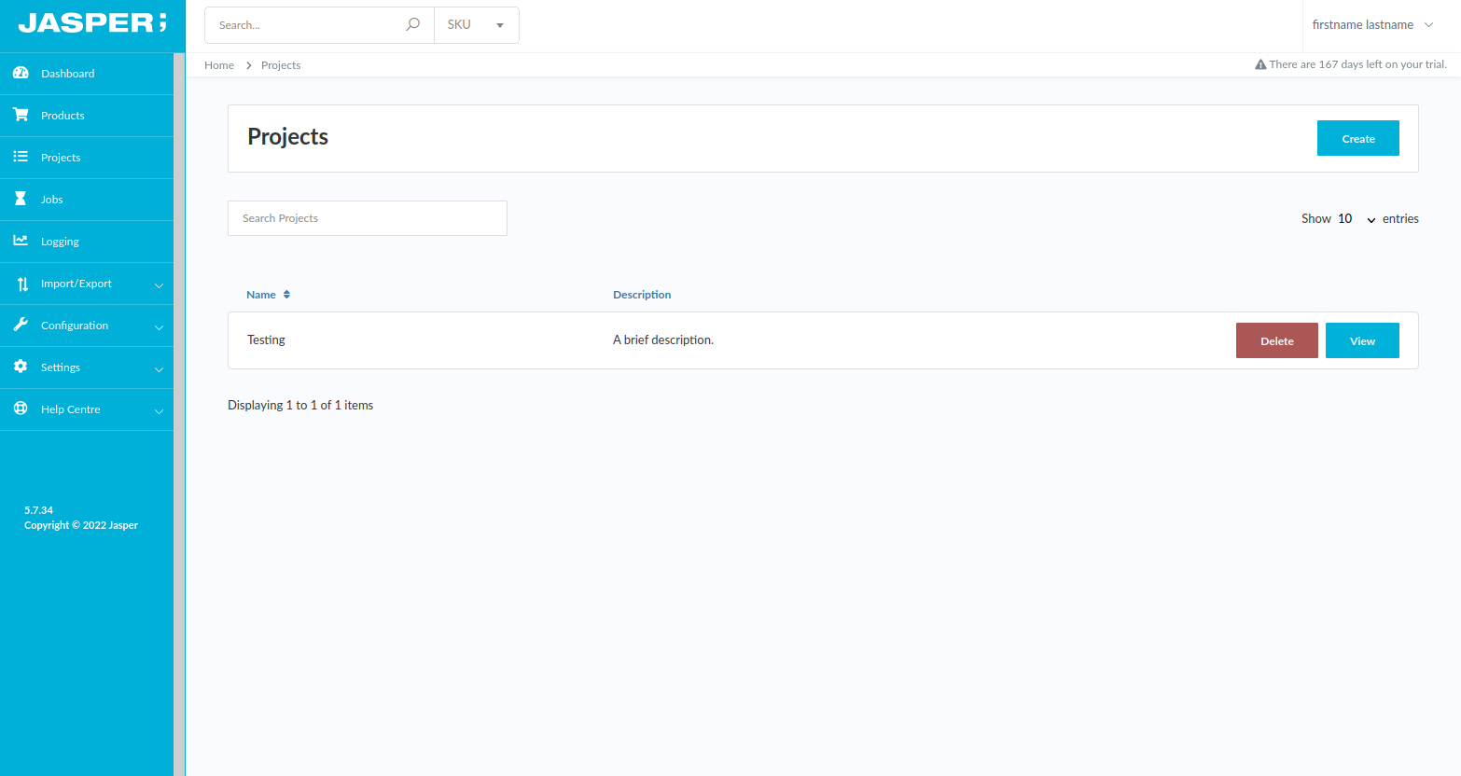Click the Settings gear icon

coord(21,367)
